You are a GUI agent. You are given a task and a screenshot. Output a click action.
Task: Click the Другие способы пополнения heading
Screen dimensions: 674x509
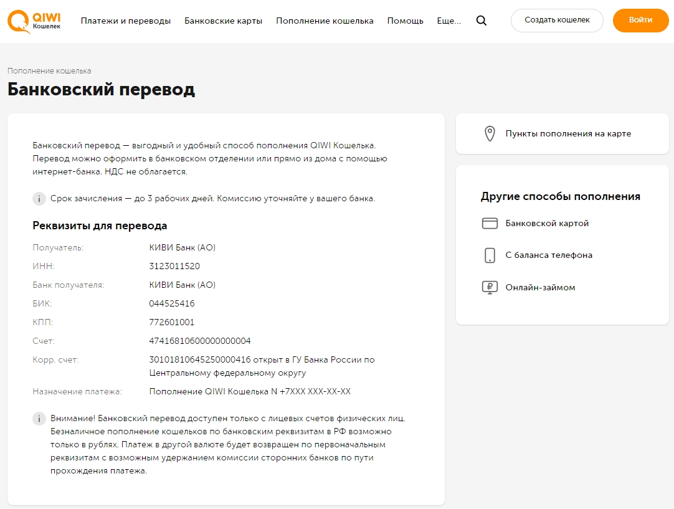coord(560,196)
